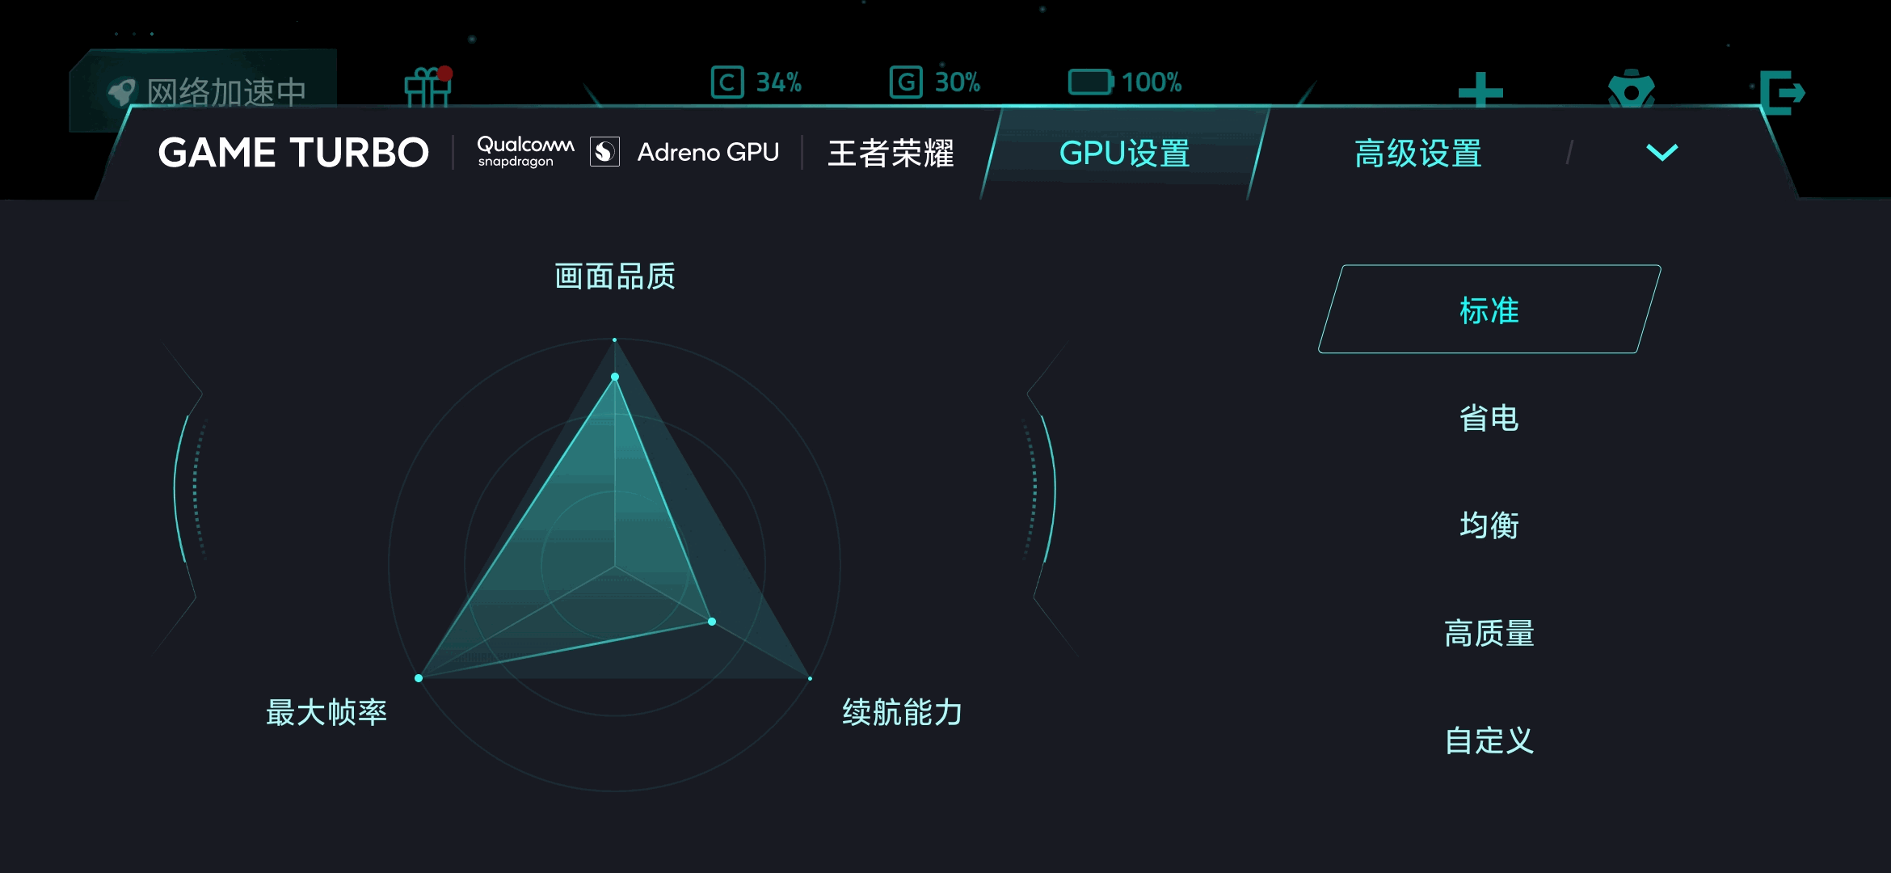This screenshot has width=1891, height=873.
Task: Select the 省电 power-saving mode
Action: (1489, 419)
